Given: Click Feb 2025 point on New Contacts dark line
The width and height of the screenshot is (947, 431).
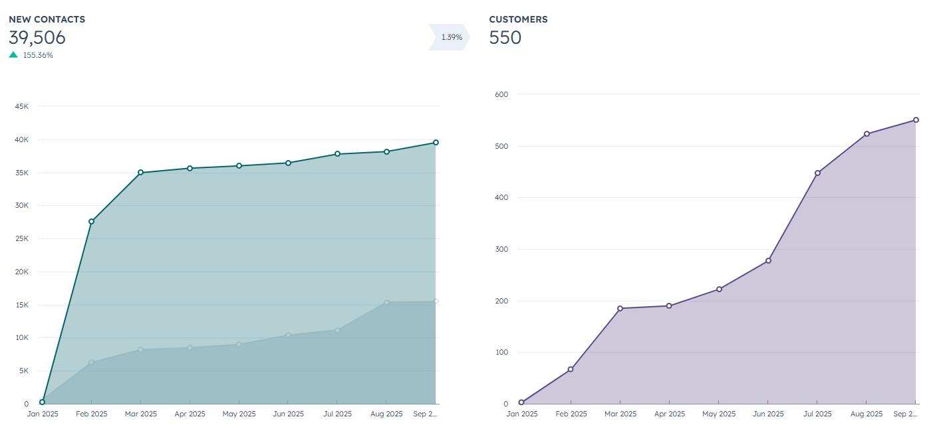Looking at the screenshot, I should click(x=91, y=221).
